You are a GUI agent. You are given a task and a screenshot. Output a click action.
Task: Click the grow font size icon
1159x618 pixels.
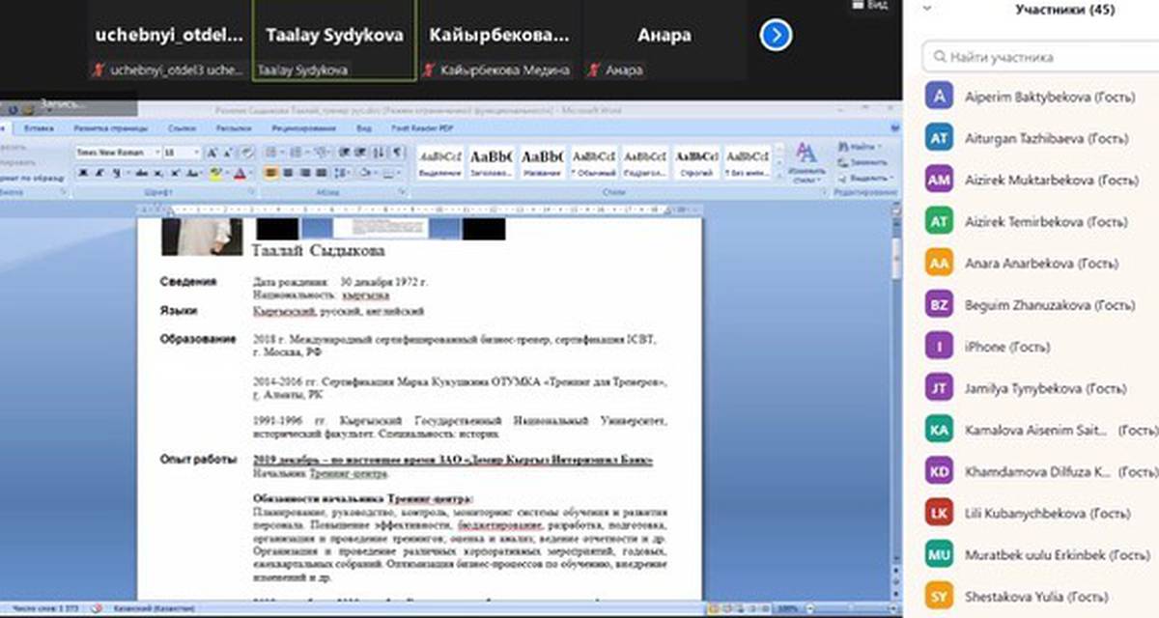212,153
